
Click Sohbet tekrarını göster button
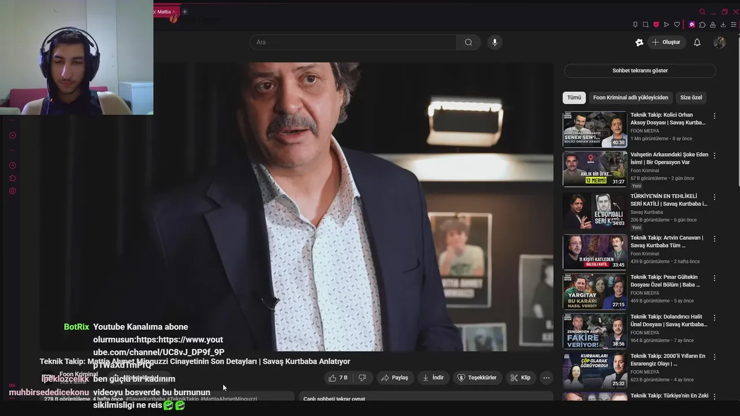(640, 70)
